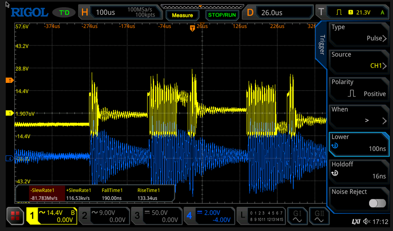The image size is (393, 231).
Task: Select the orange trigger position marker above the graph
Action: (192, 28)
